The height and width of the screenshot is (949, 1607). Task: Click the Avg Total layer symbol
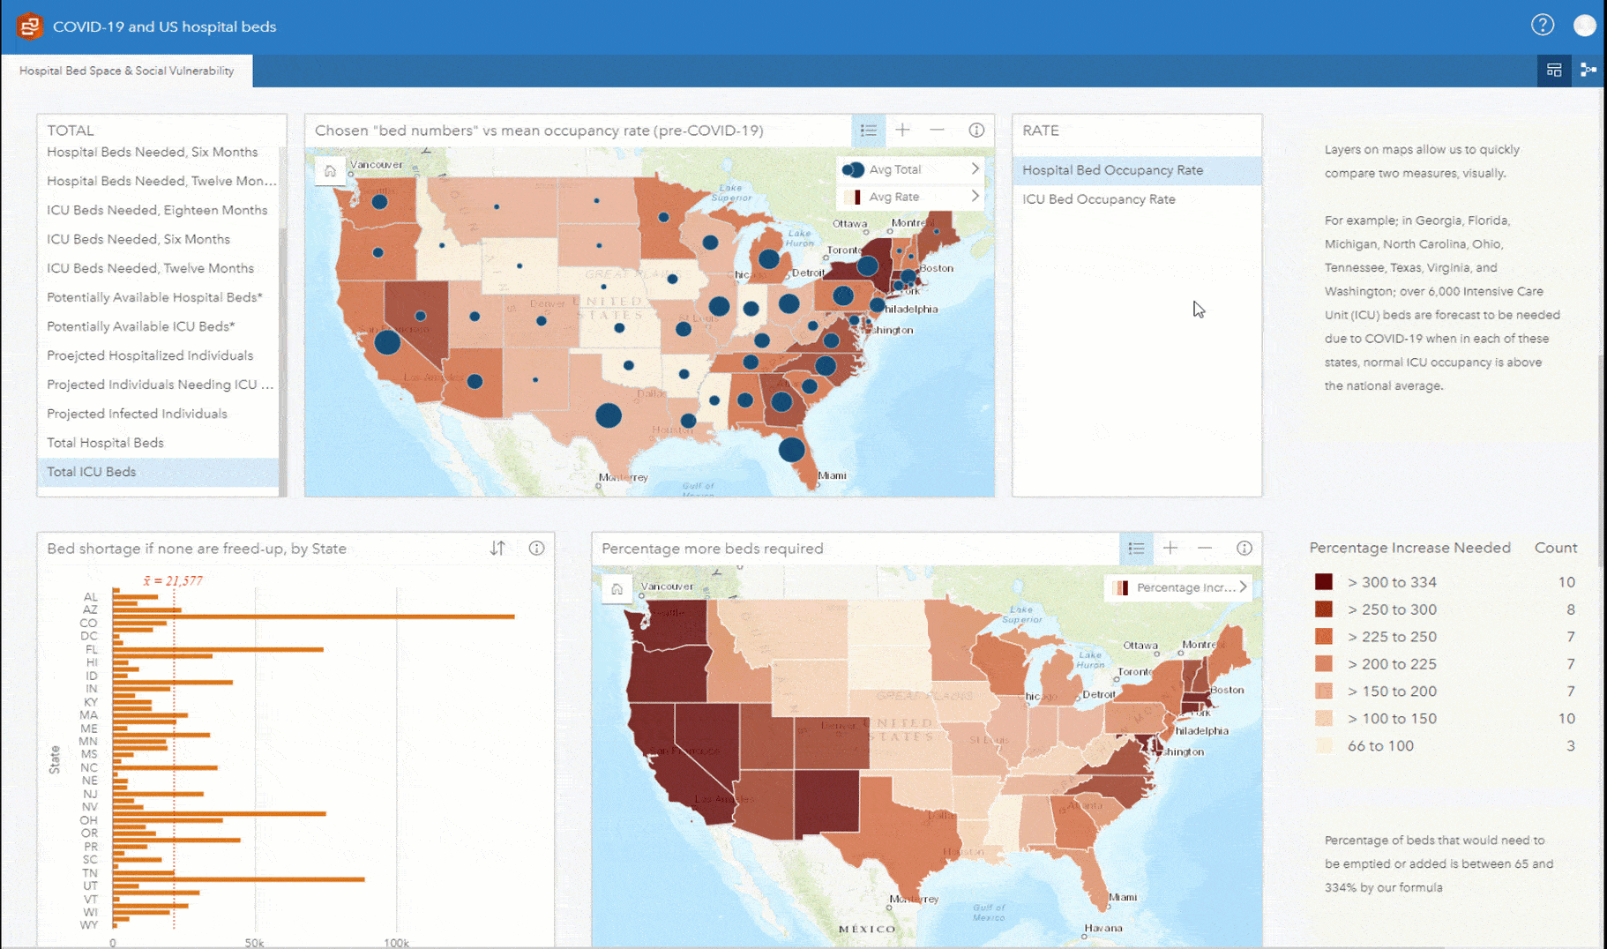[x=853, y=169]
